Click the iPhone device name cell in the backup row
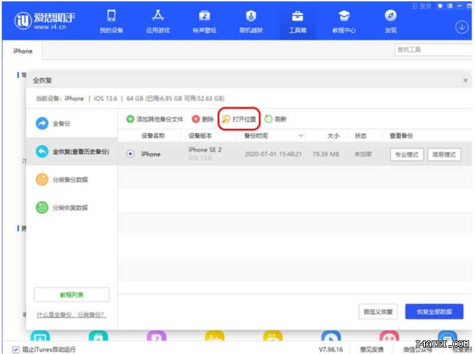Image resolution: width=475 pixels, height=354 pixels. point(151,154)
